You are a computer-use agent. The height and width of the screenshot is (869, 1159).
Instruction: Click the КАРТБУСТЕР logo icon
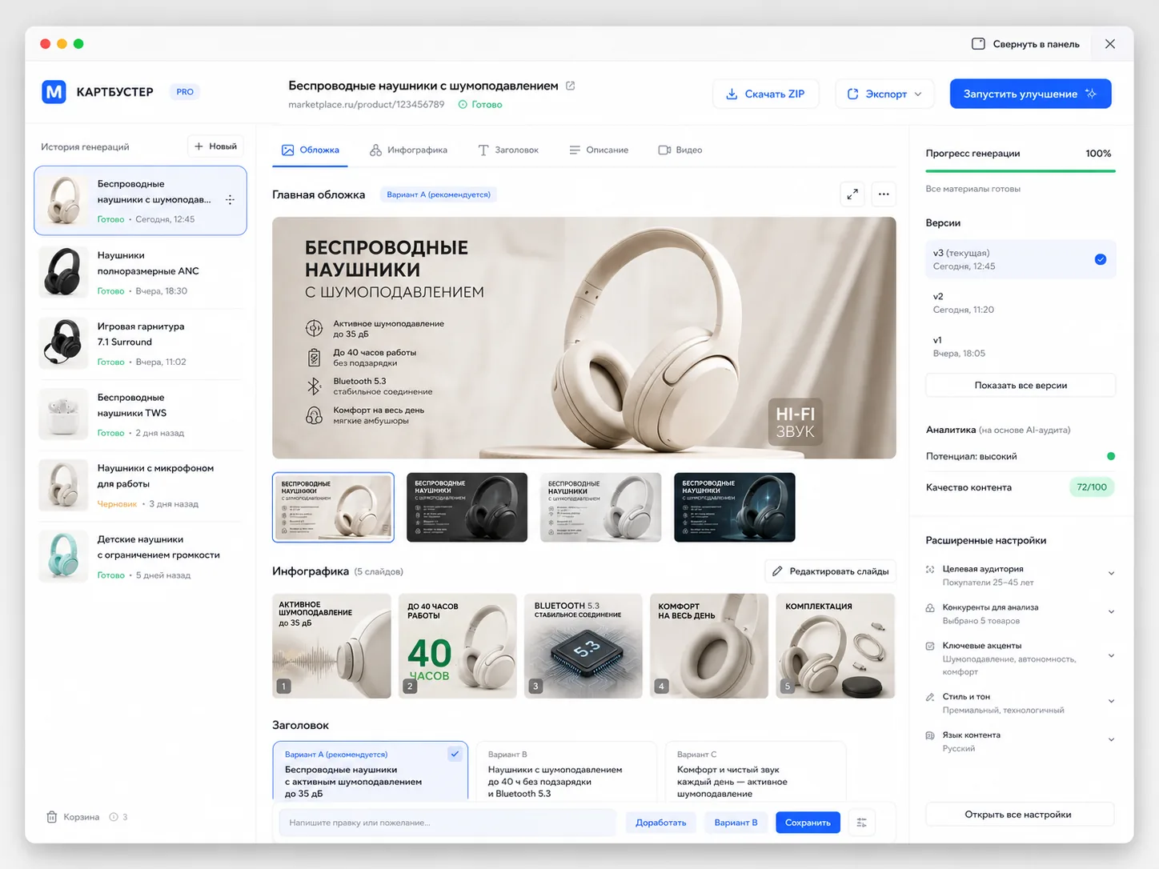(54, 92)
